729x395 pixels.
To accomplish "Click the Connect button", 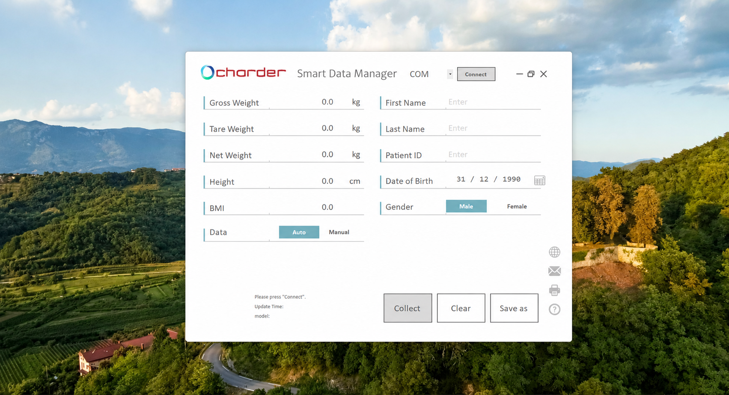I will tap(476, 74).
